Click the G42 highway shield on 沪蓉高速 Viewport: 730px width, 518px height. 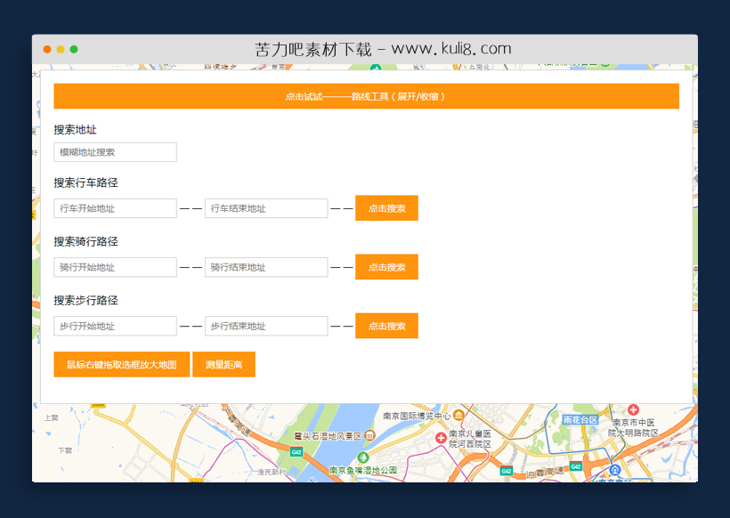tap(507, 471)
